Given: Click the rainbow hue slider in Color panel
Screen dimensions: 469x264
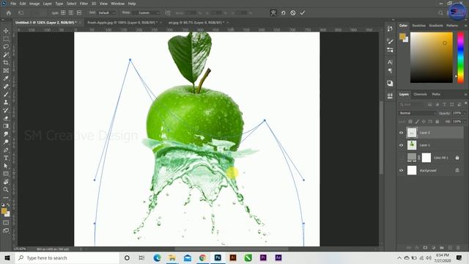Looking at the screenshot, I should [x=461, y=57].
